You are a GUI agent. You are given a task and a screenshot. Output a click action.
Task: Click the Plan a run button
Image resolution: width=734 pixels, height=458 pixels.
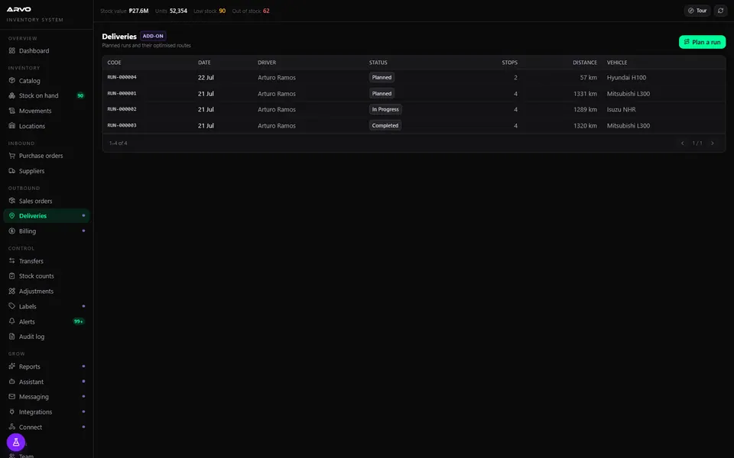click(702, 42)
